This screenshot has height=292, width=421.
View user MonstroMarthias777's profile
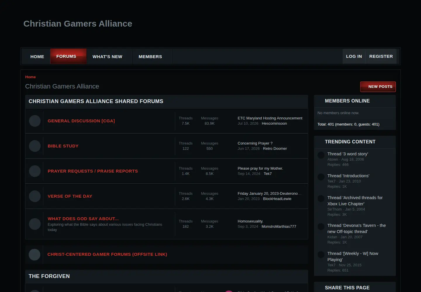point(279,227)
